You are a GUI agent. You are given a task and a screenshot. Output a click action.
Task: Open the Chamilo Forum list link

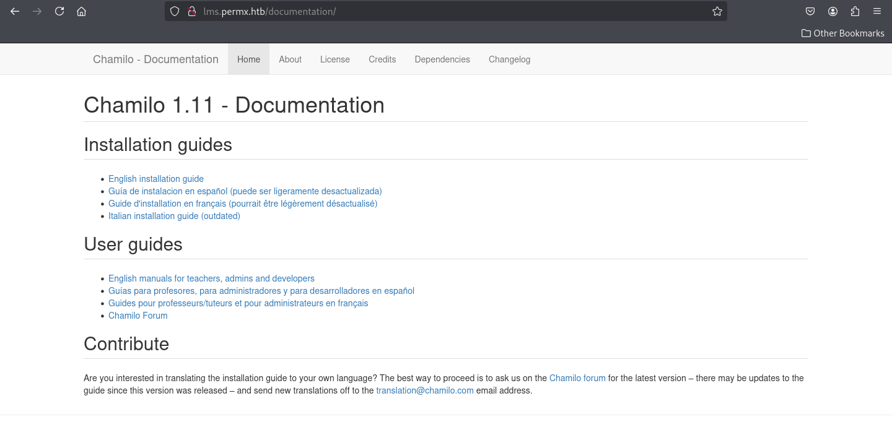(x=138, y=316)
